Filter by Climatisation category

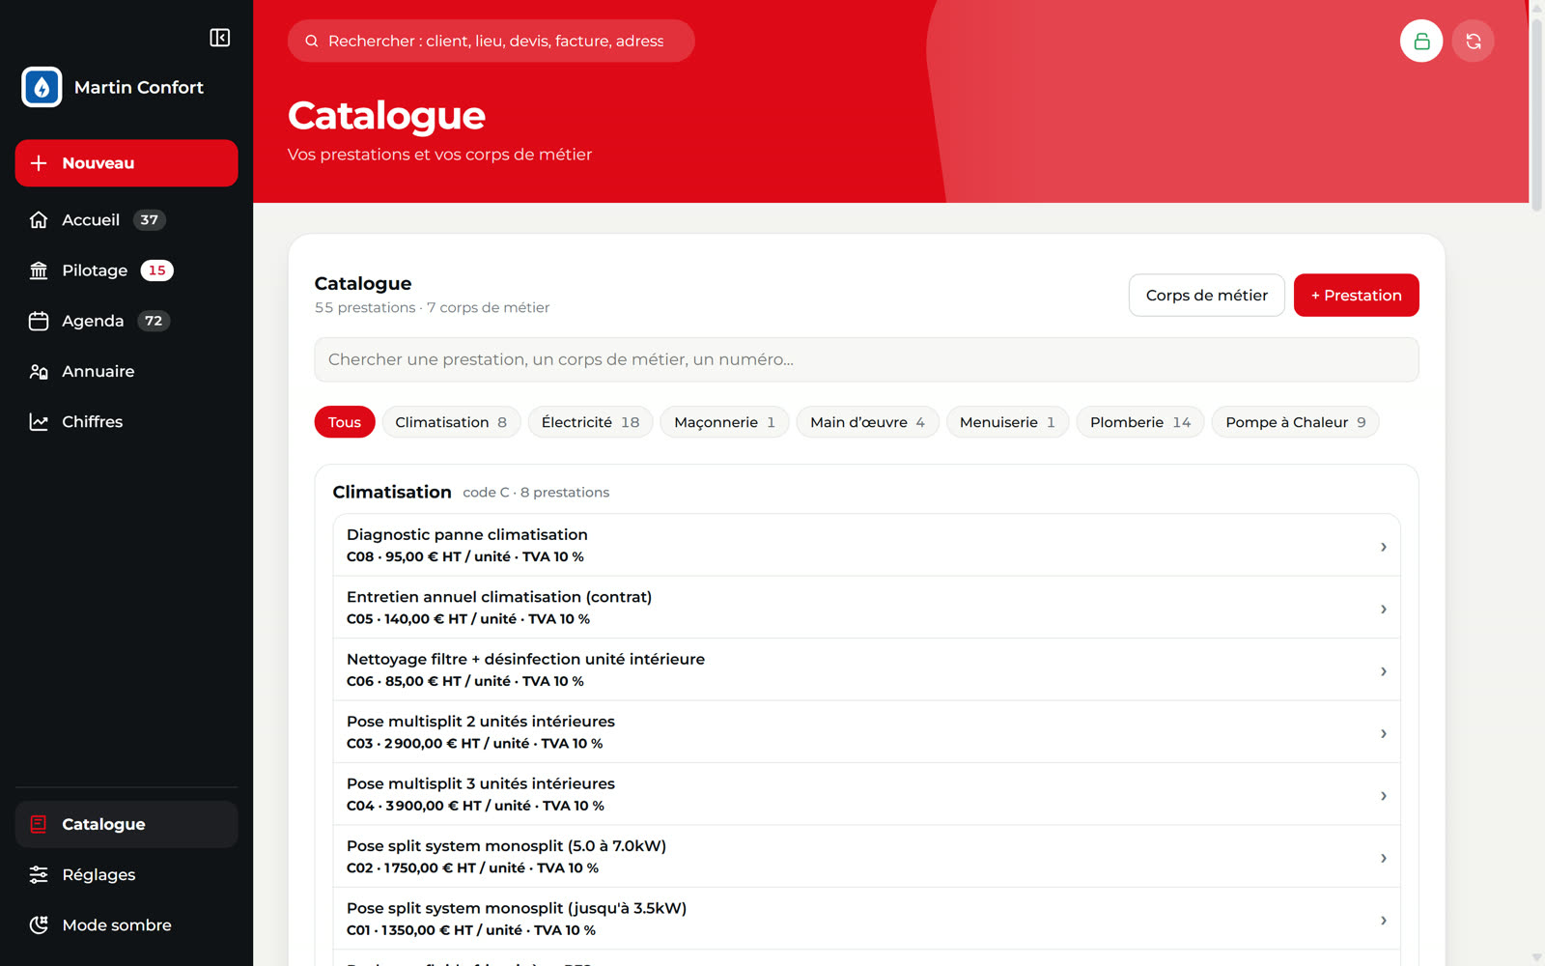451,422
